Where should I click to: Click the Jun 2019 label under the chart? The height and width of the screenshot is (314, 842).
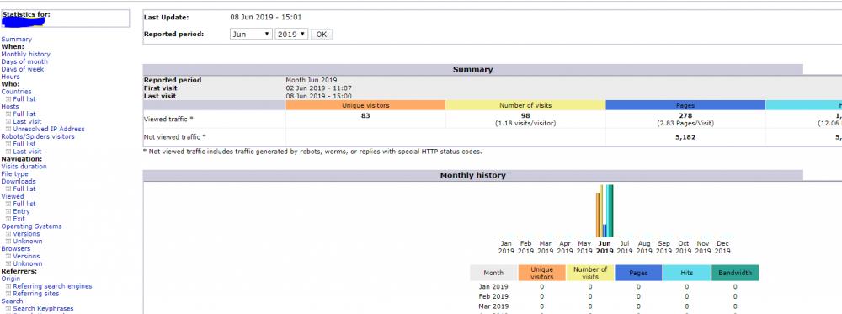605,247
